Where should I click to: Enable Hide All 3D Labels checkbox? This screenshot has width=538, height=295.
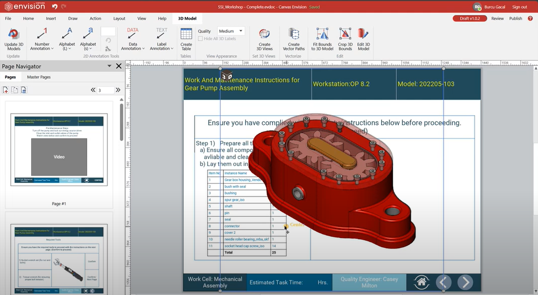click(200, 39)
